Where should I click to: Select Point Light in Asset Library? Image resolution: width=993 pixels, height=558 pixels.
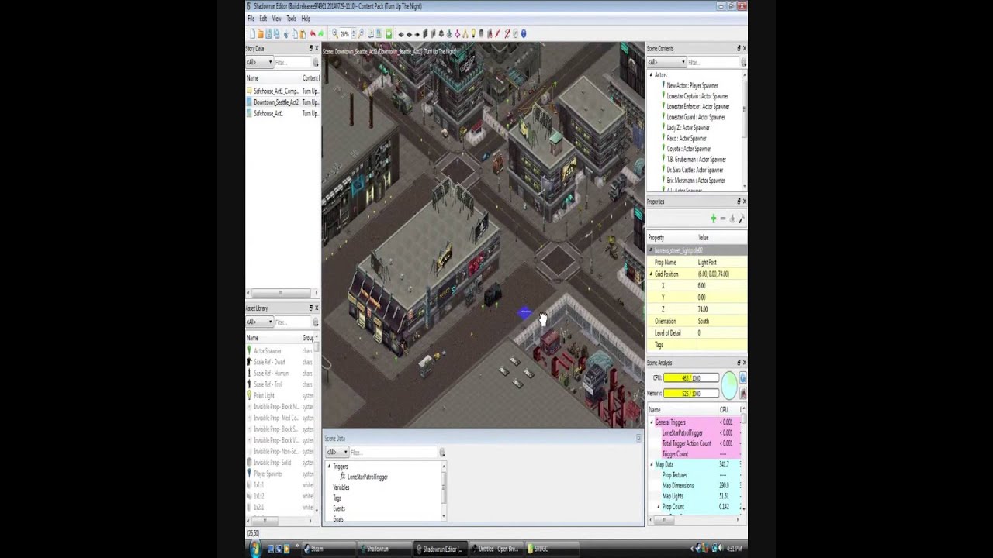tap(264, 395)
